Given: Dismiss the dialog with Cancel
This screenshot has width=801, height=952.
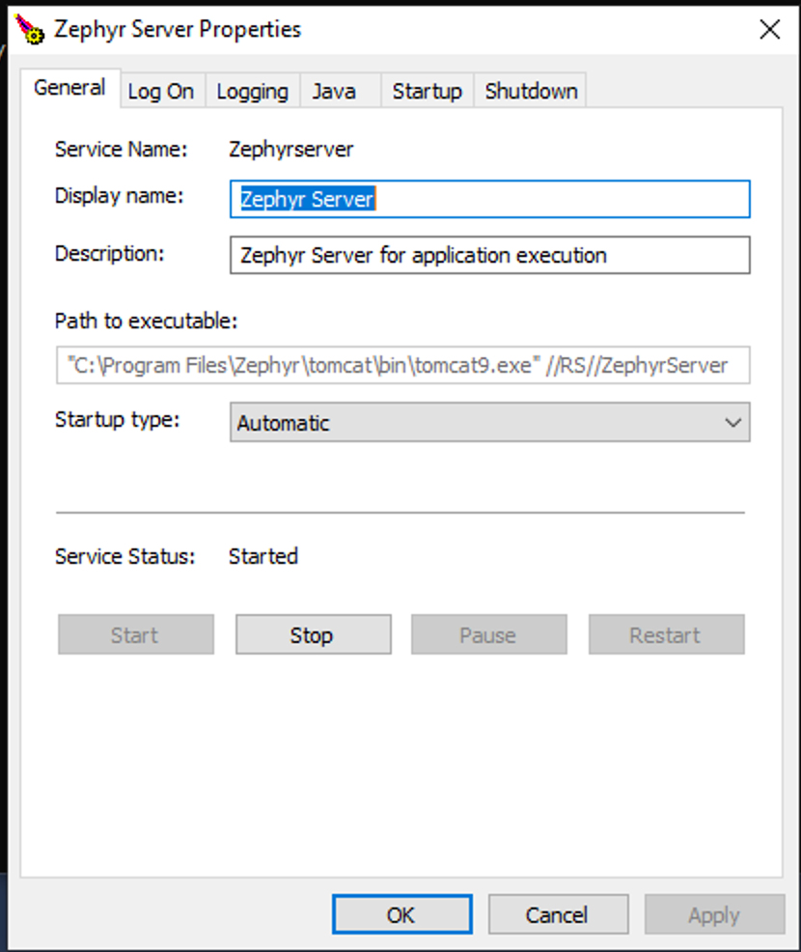Looking at the screenshot, I should click(x=558, y=915).
